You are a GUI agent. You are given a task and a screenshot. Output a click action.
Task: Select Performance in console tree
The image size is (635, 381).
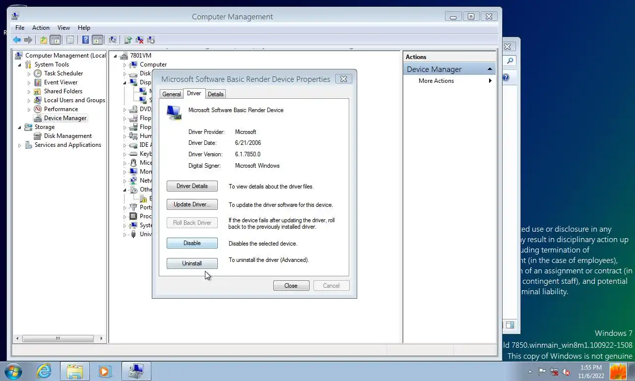(x=61, y=109)
